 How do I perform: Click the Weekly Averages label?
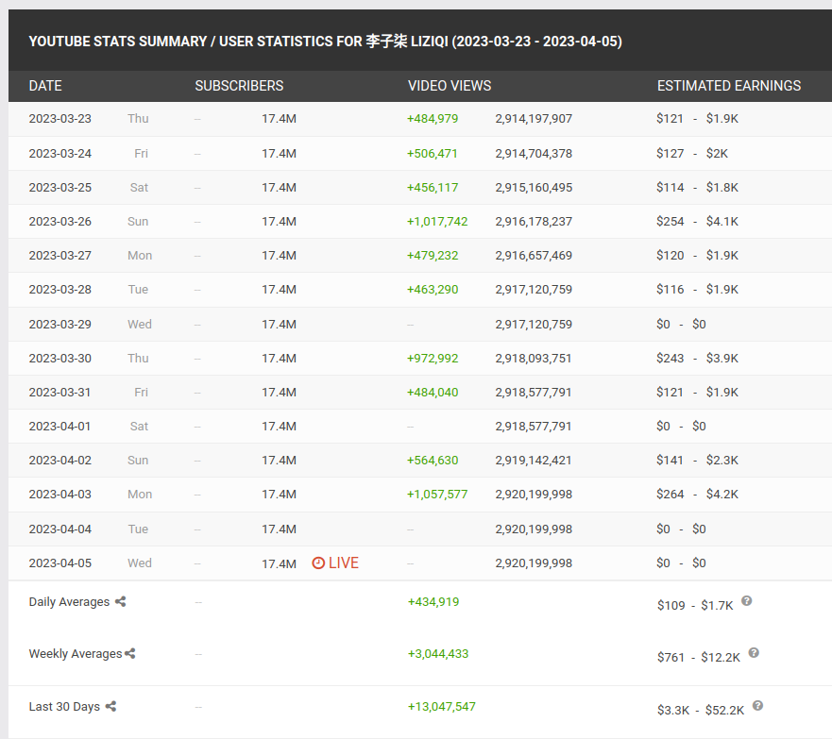tap(76, 654)
